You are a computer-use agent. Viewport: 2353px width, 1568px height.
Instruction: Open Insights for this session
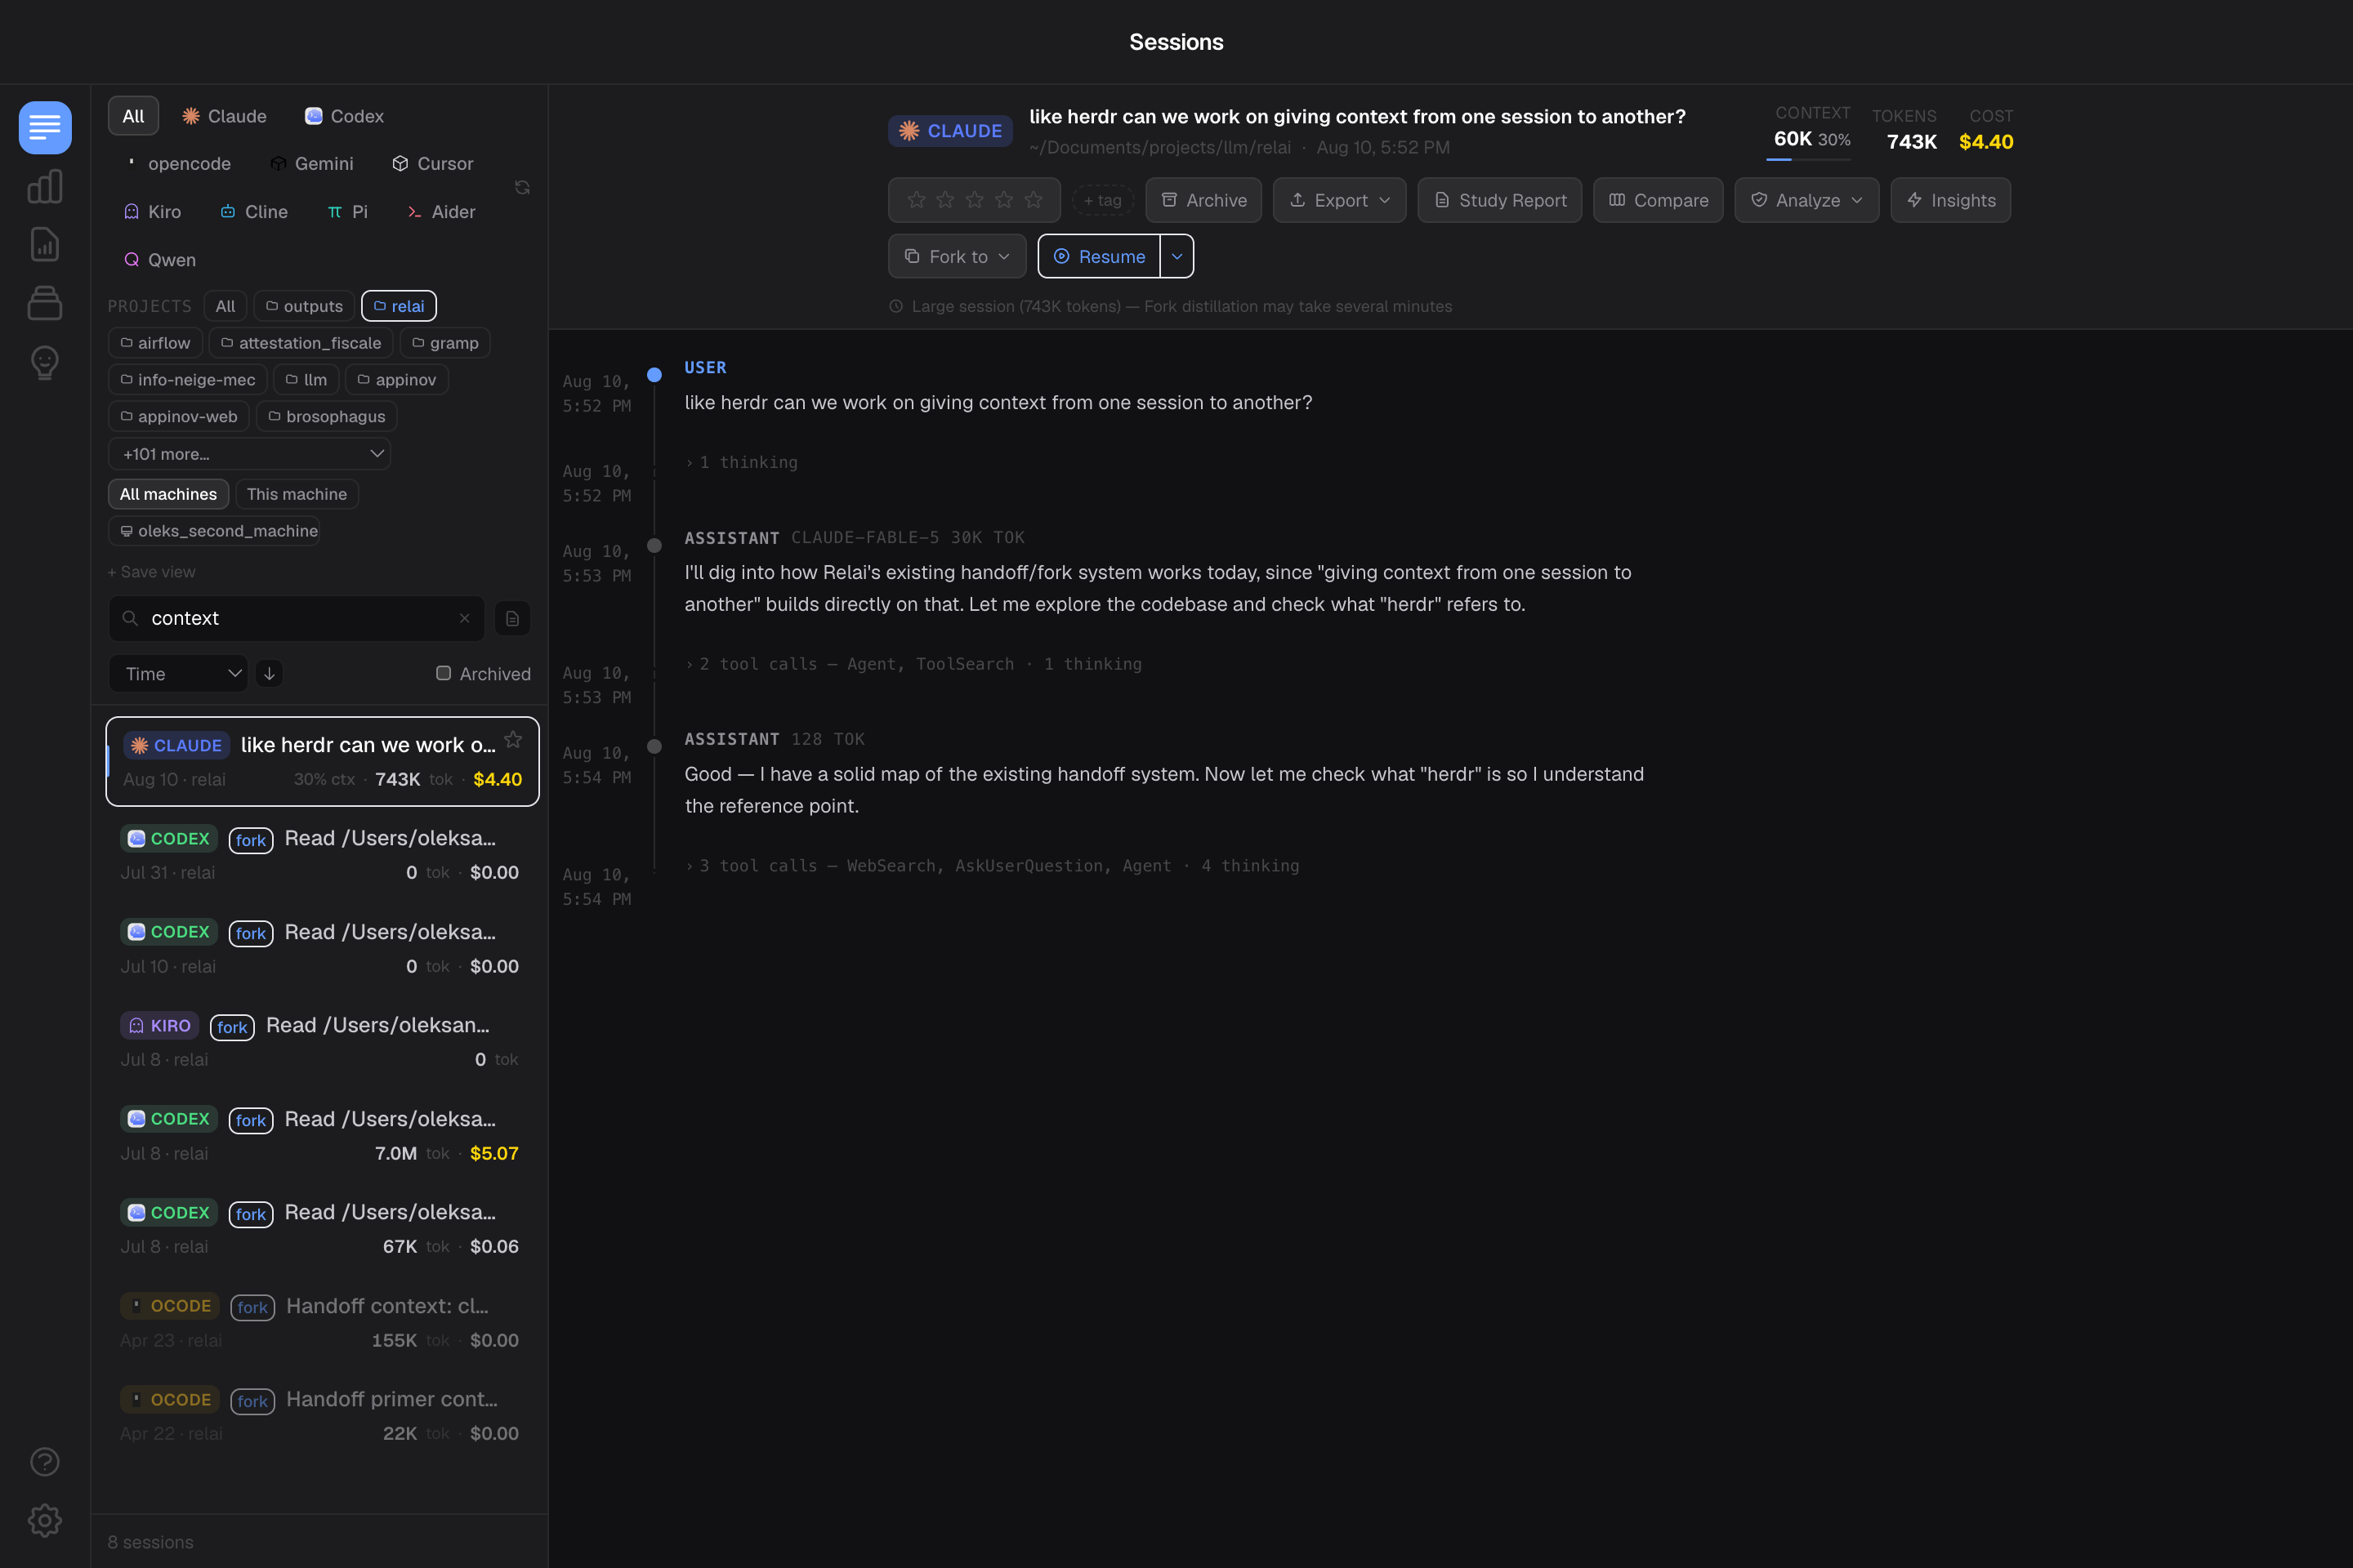[x=1950, y=200]
